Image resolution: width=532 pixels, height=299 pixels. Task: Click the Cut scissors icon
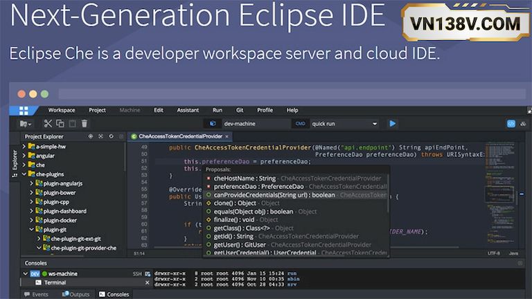click(48, 124)
